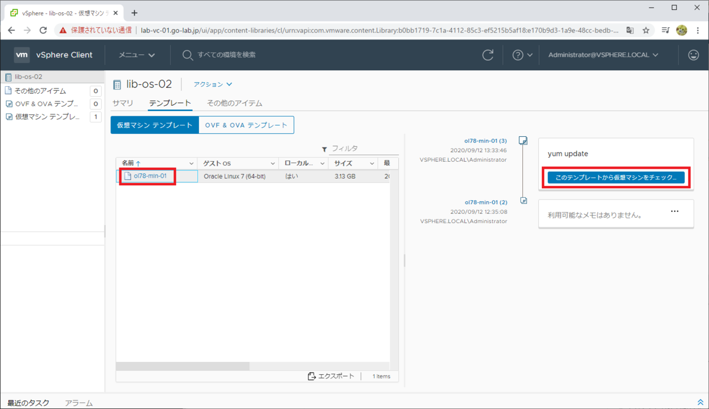Switch to 最近のタスク at the bottom

pos(28,403)
